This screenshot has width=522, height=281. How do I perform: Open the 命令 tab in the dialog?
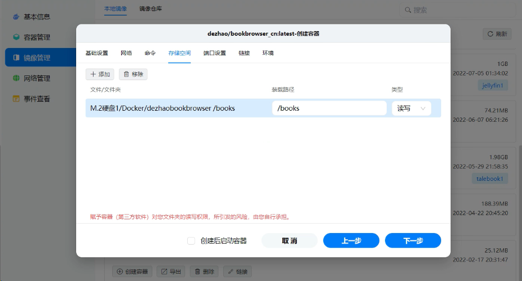point(150,53)
